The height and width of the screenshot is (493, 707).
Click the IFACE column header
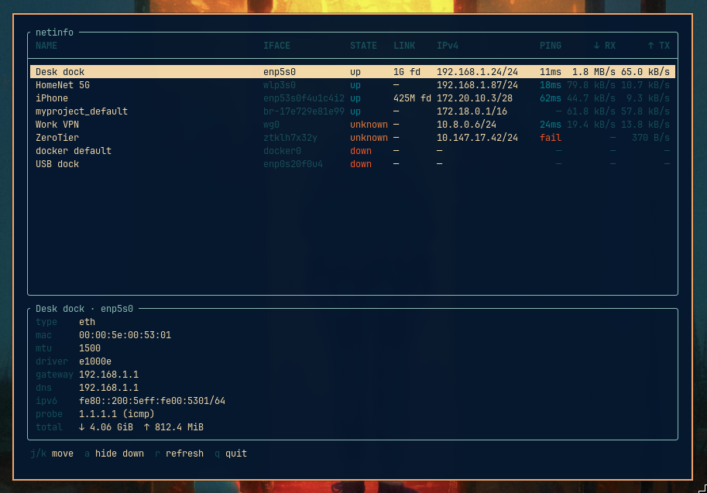coord(277,46)
